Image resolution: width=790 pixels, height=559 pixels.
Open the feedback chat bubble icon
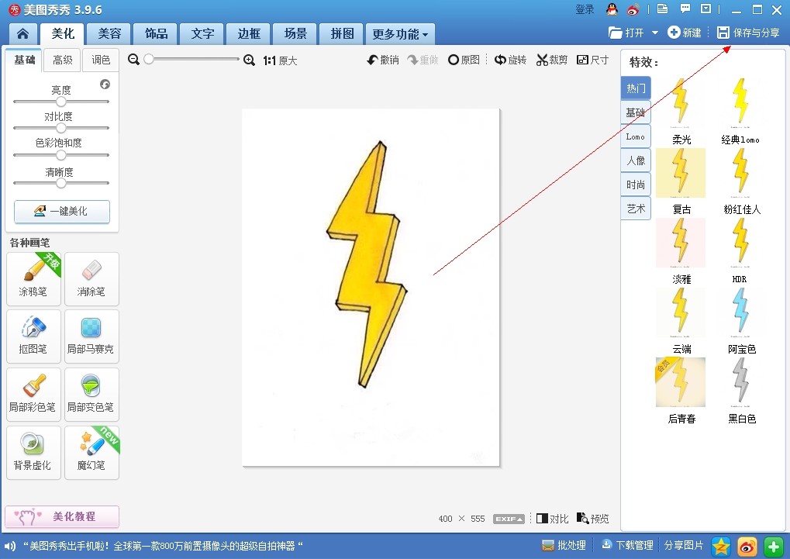coord(685,9)
